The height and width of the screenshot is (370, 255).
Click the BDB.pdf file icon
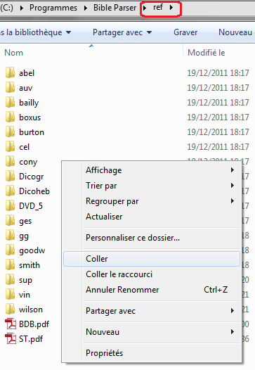11,324
